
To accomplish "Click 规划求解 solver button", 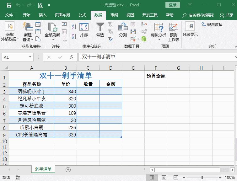I will point(212,24).
